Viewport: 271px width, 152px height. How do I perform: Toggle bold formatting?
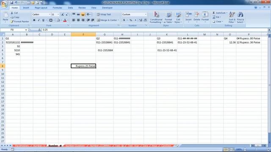[34, 20]
